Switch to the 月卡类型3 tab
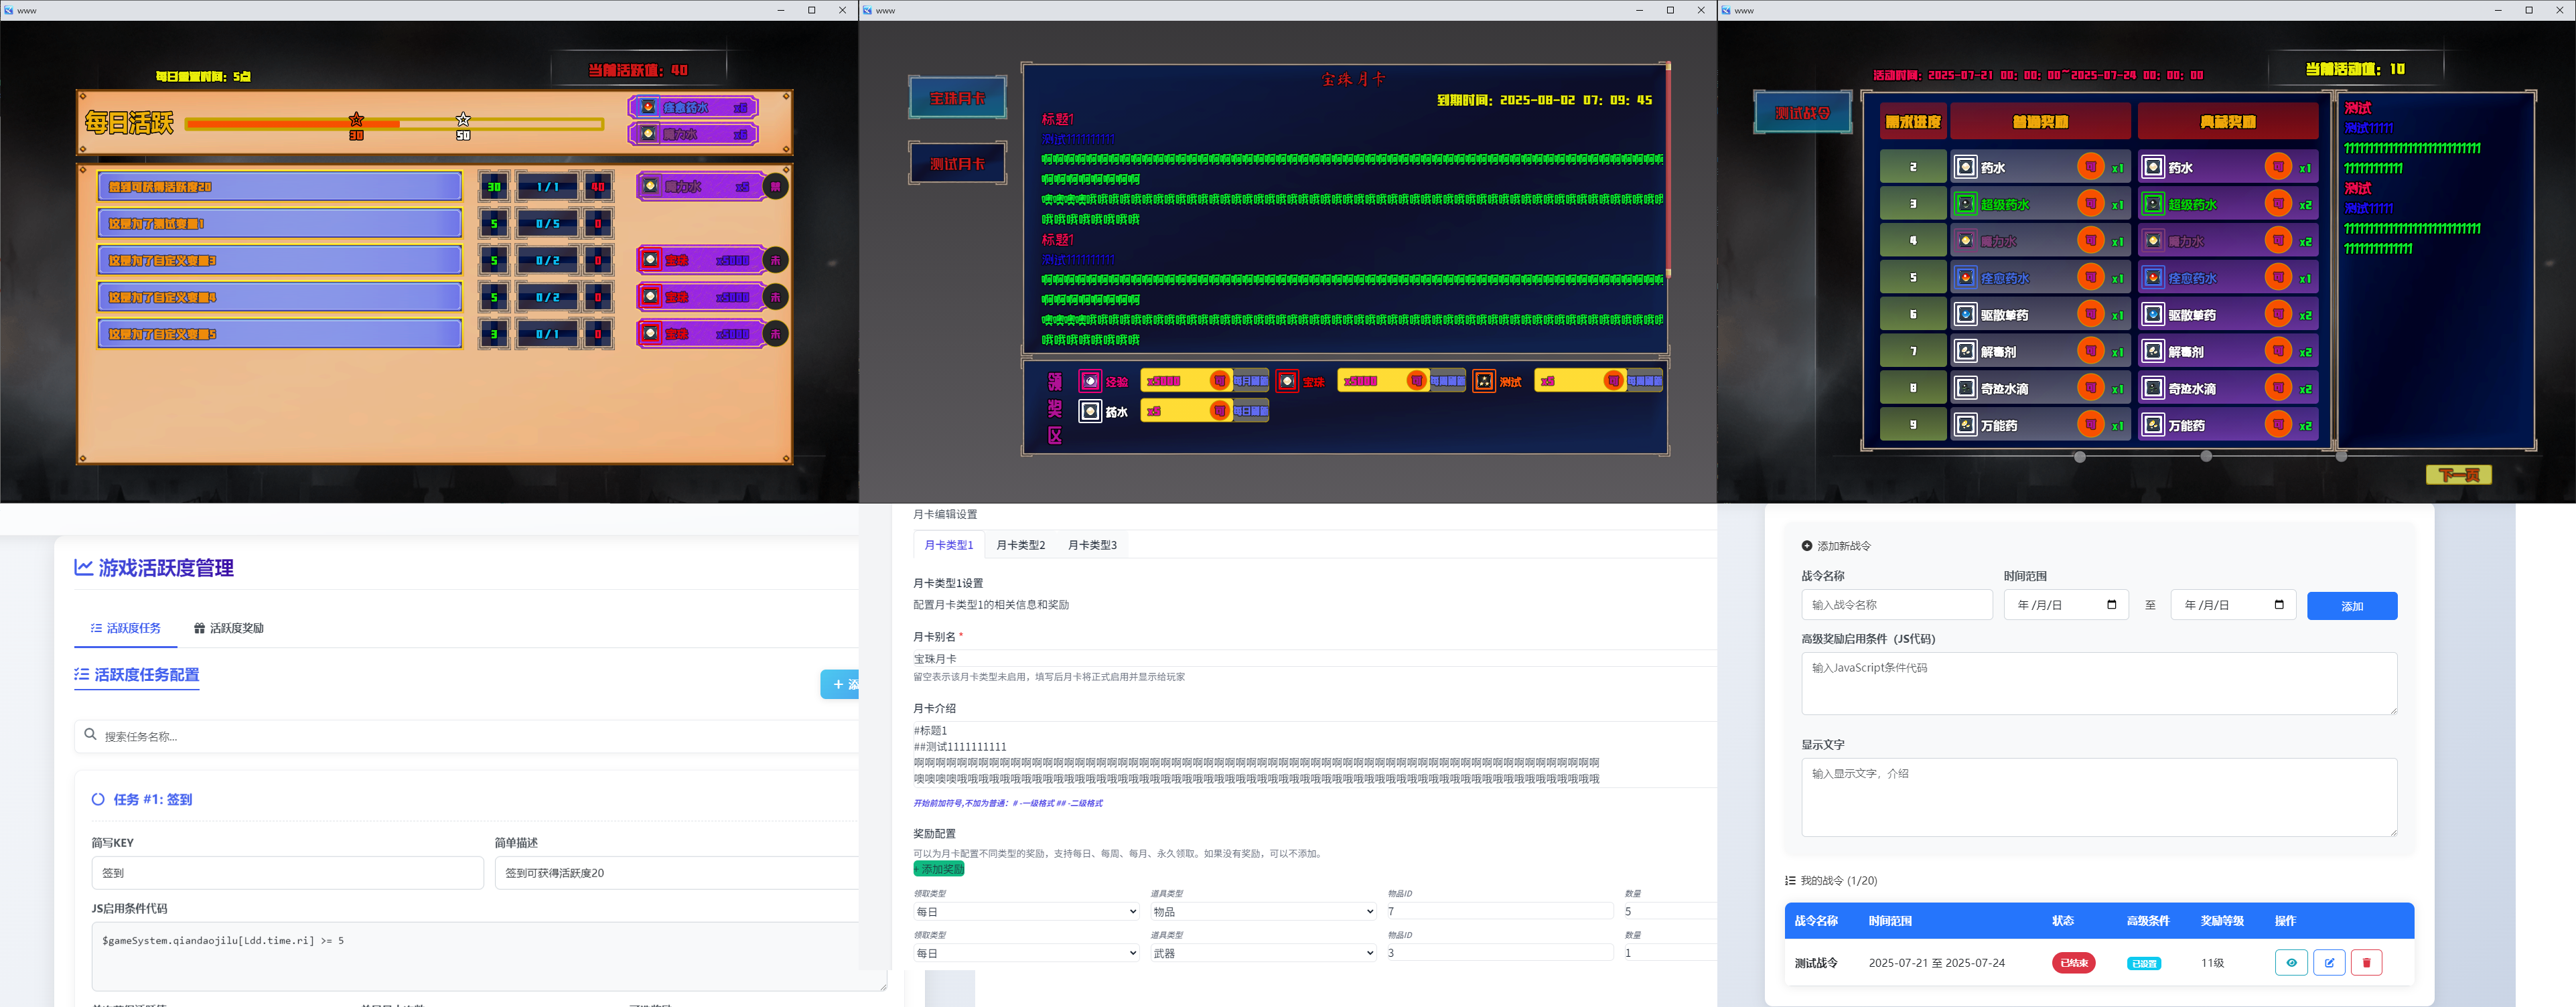Viewport: 2576px width, 1007px height. click(x=1092, y=545)
